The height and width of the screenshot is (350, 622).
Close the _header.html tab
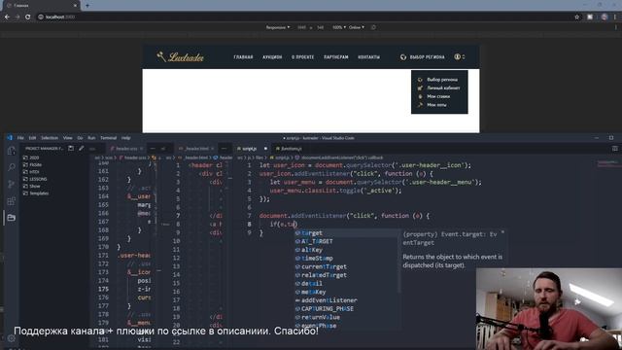point(212,149)
